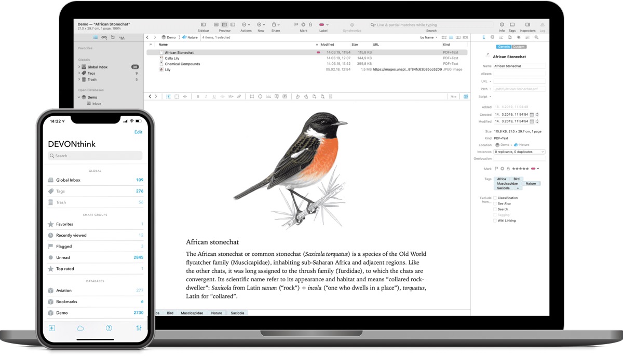The image size is (623, 356).
Task: Click the Share toolbar icon
Action: [275, 24]
